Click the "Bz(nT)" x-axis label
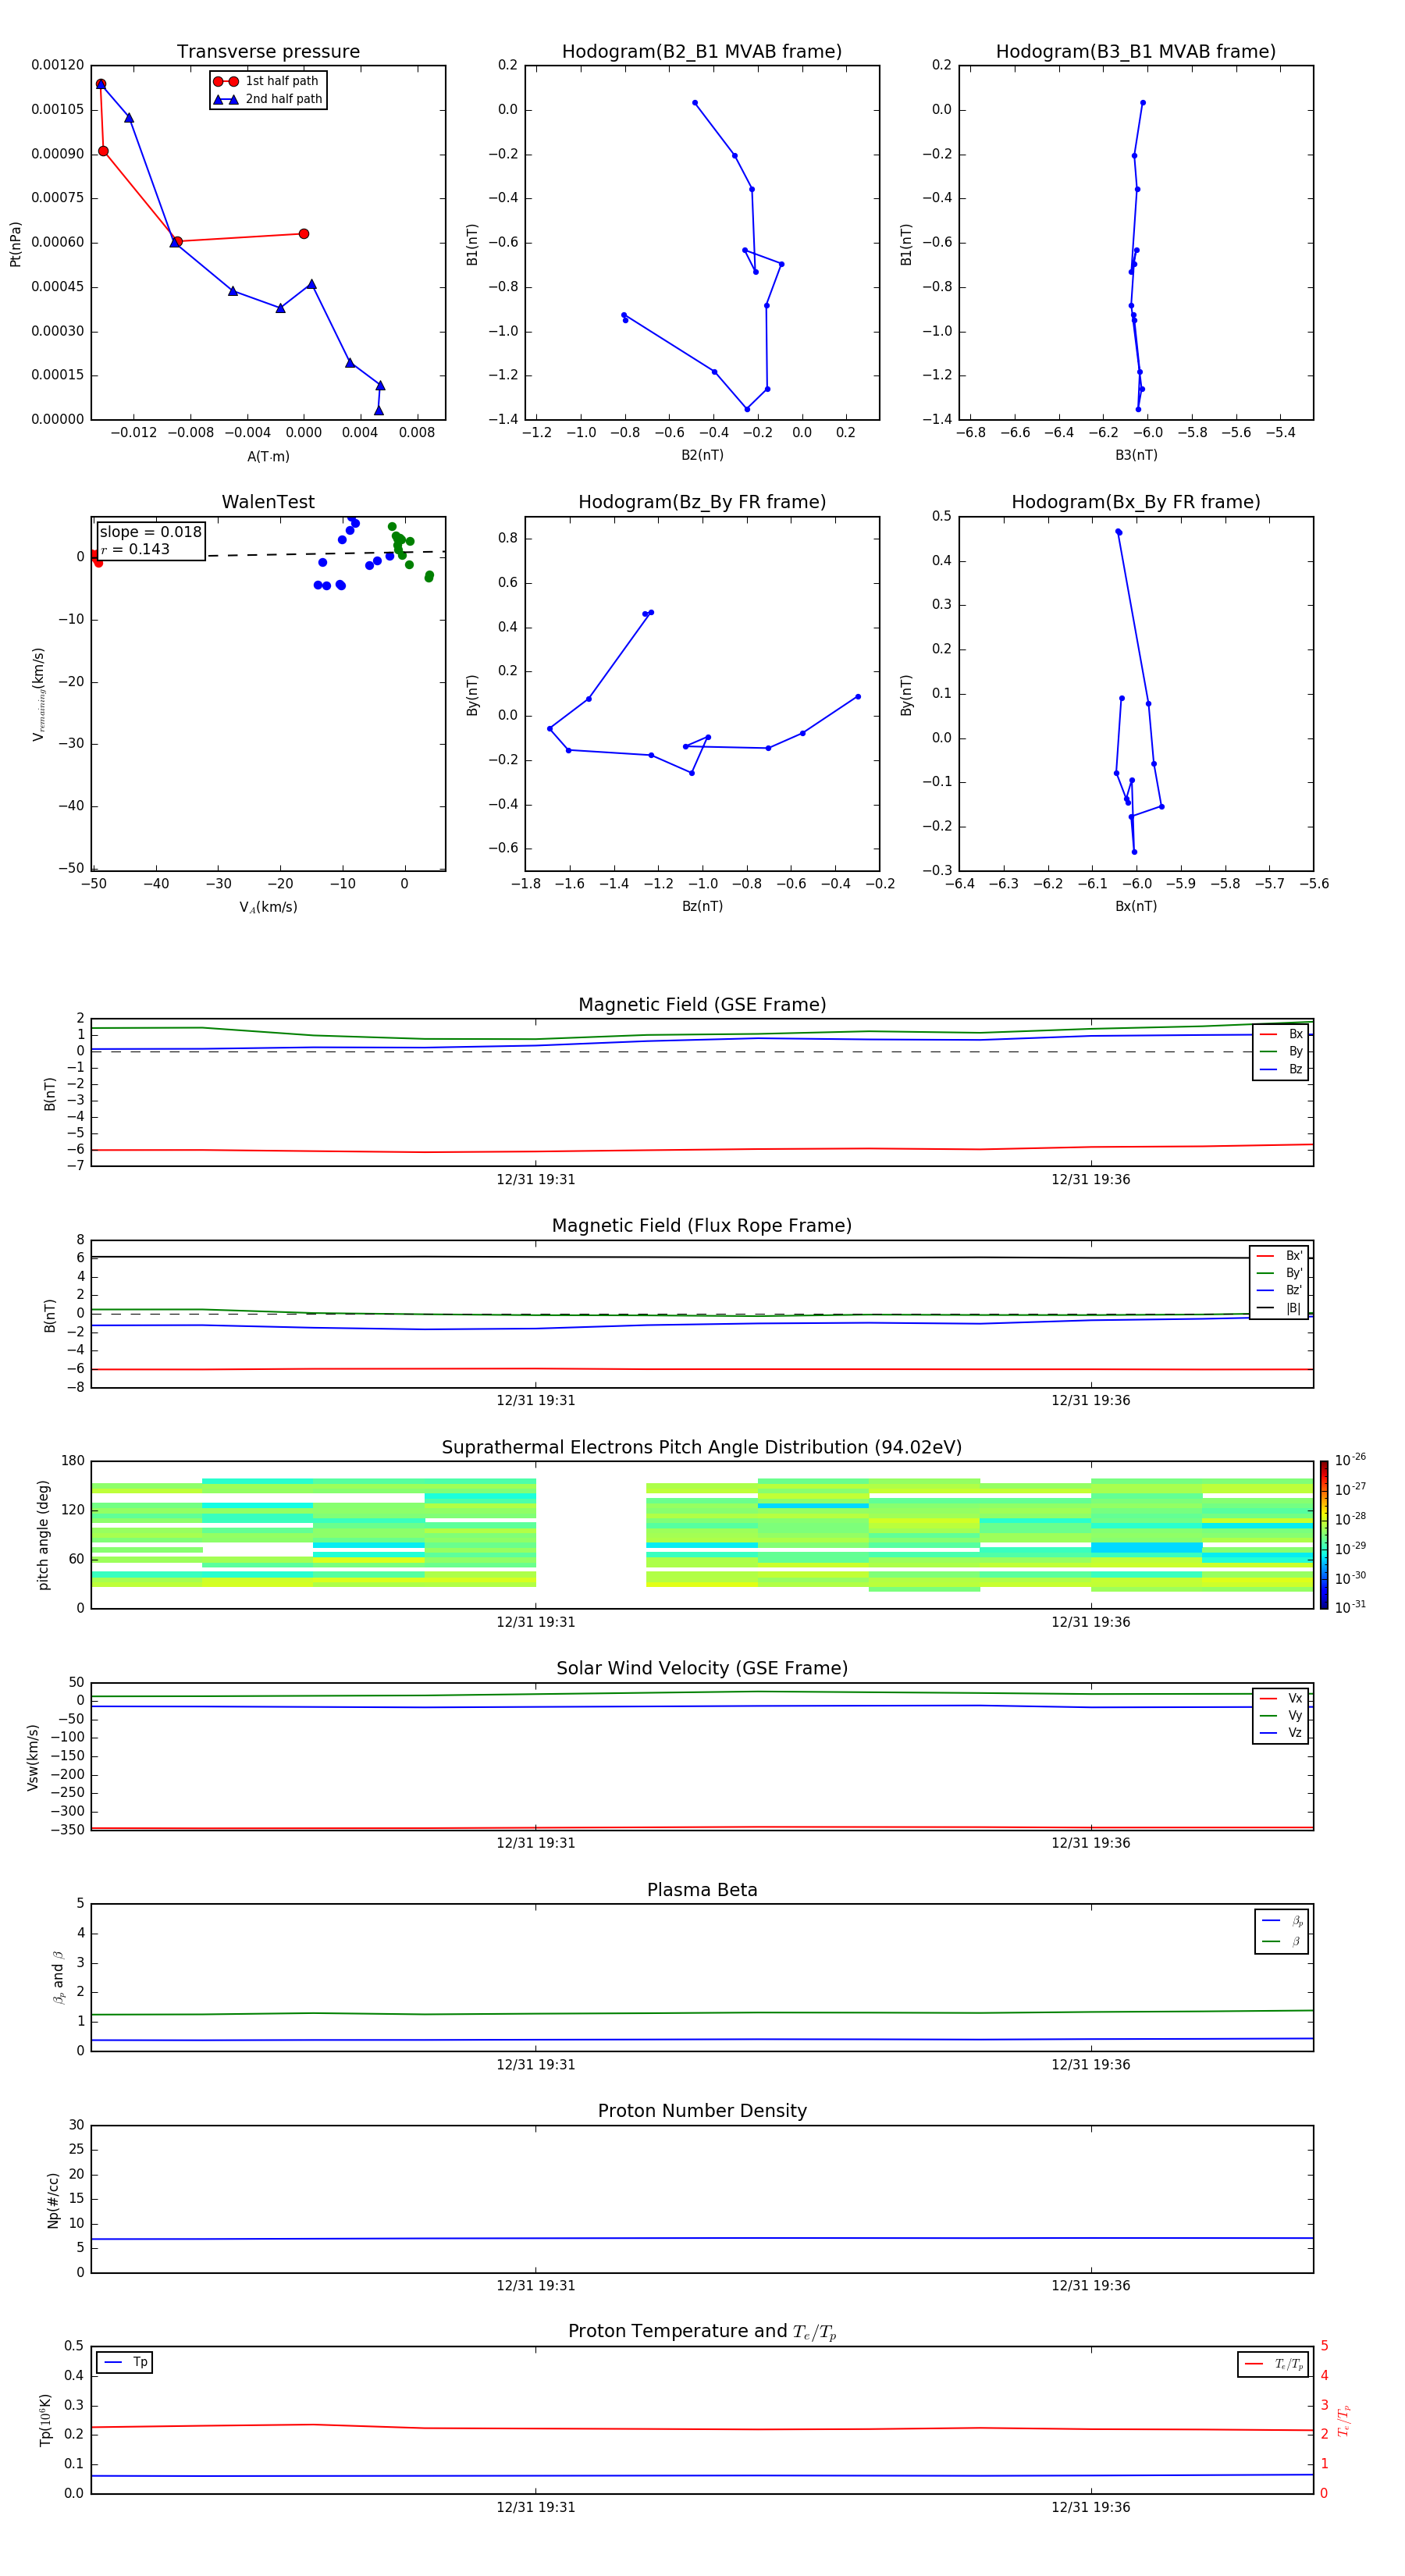The image size is (1405, 2576). (702, 906)
